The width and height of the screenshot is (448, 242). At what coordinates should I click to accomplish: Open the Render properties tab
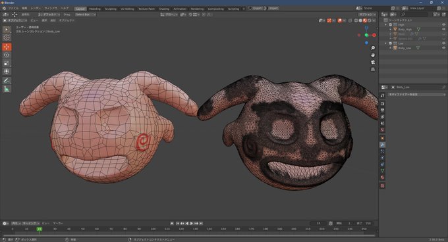pos(383,104)
